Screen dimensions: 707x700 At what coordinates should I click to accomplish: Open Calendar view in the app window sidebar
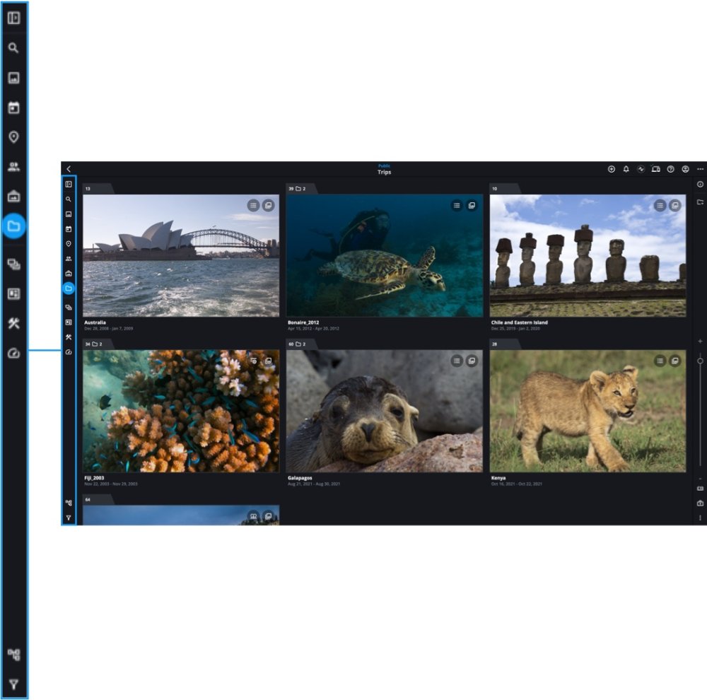coord(69,229)
